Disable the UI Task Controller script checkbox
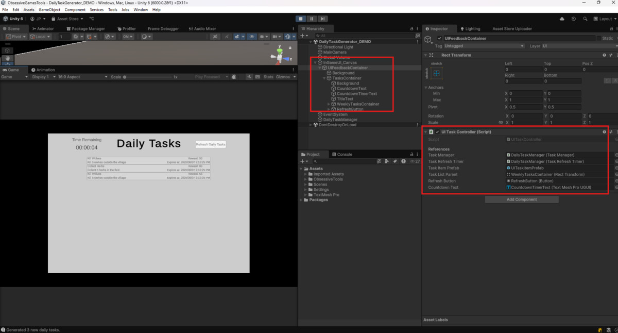The image size is (618, 333). [437, 132]
